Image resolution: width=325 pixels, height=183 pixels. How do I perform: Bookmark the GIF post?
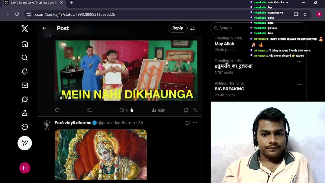click(186, 110)
